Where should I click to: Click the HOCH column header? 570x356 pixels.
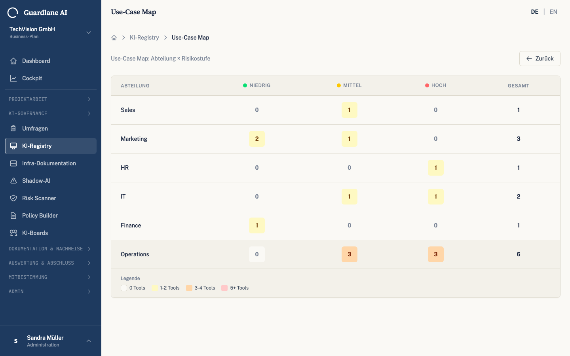coord(436,85)
